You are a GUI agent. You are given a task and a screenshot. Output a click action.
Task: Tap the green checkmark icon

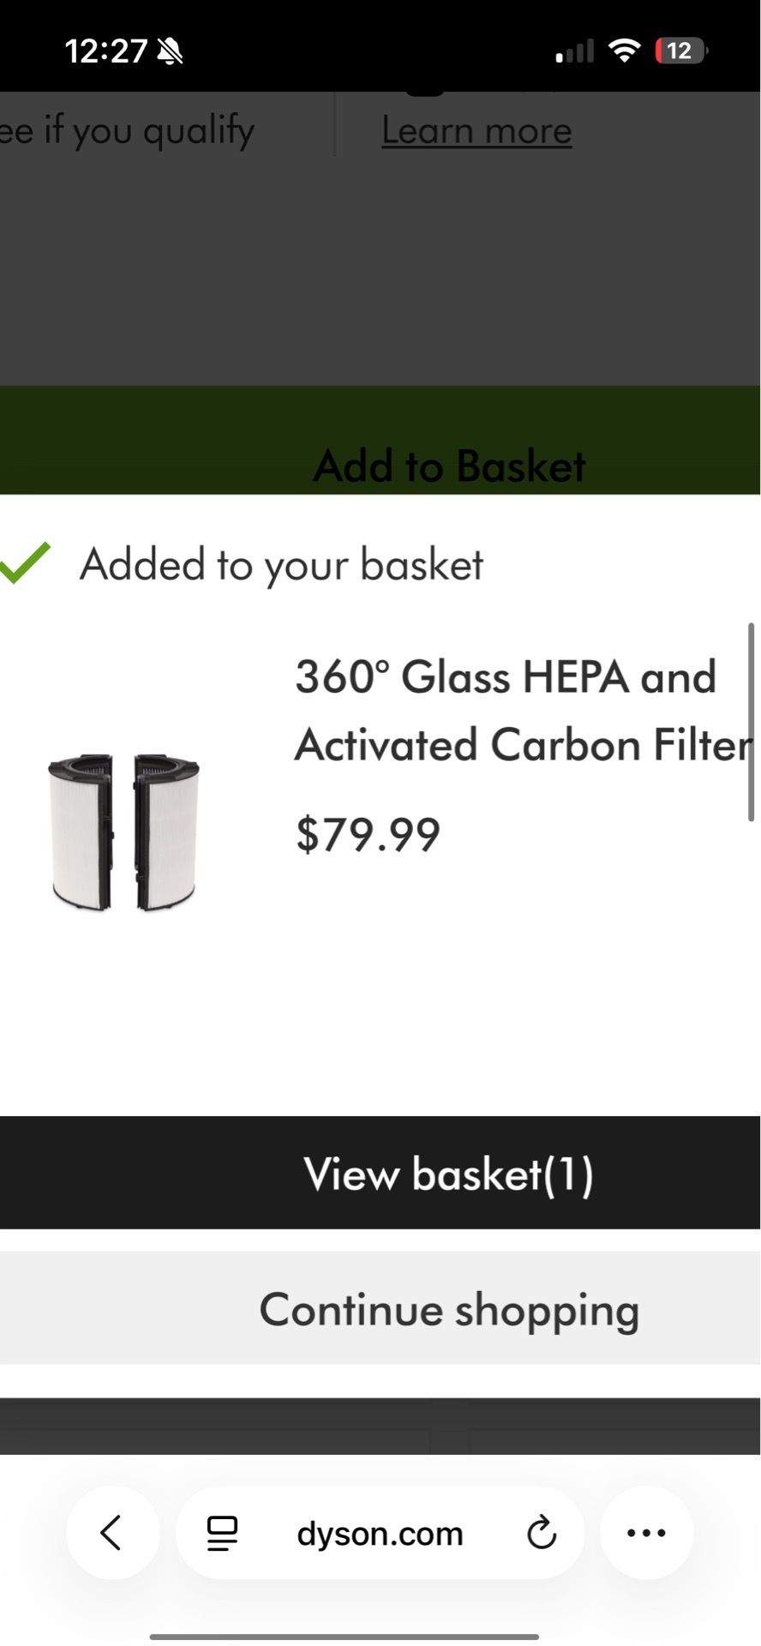(x=25, y=563)
